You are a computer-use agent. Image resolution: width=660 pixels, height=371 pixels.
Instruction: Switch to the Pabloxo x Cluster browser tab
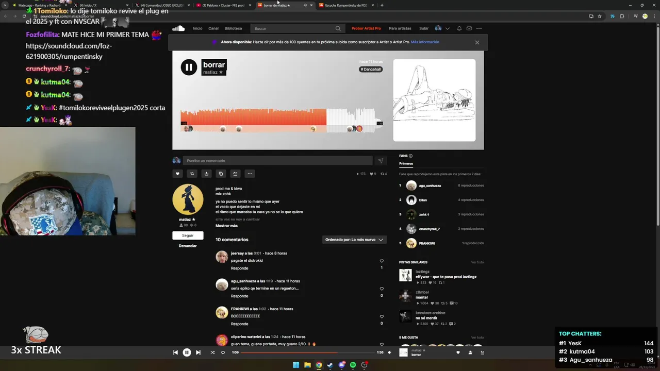(223, 5)
